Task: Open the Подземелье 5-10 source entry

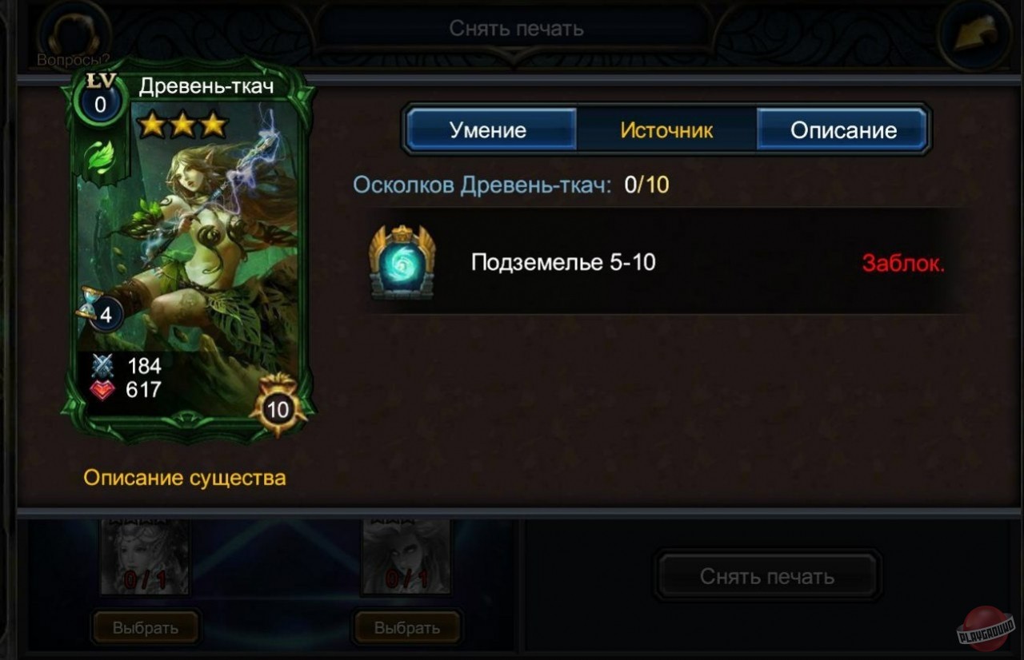Action: [x=664, y=262]
